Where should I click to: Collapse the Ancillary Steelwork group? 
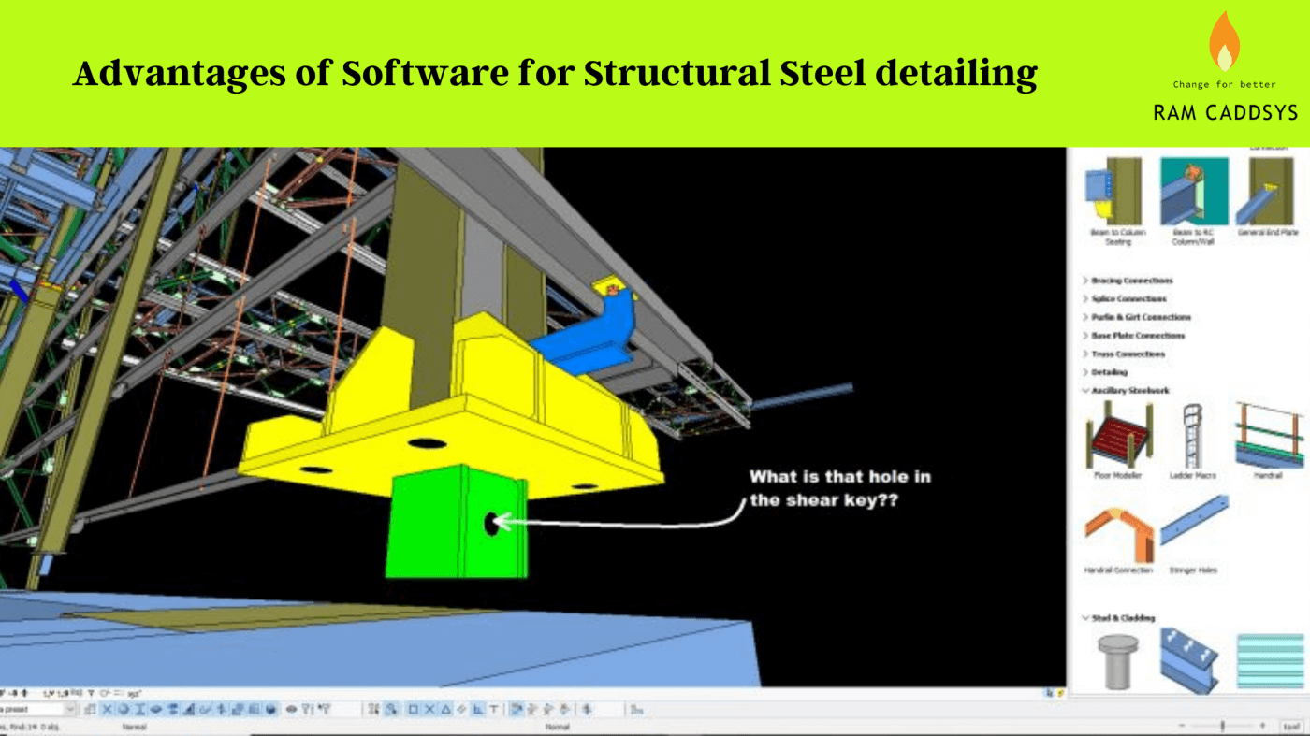[1127, 391]
